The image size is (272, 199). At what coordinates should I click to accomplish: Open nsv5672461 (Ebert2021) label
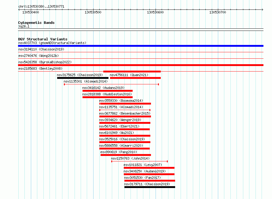119,126
